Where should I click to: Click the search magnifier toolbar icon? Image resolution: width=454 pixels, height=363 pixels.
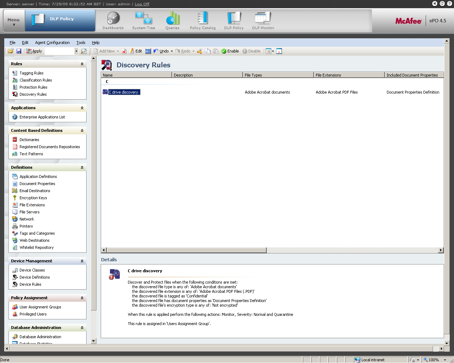coord(83,51)
